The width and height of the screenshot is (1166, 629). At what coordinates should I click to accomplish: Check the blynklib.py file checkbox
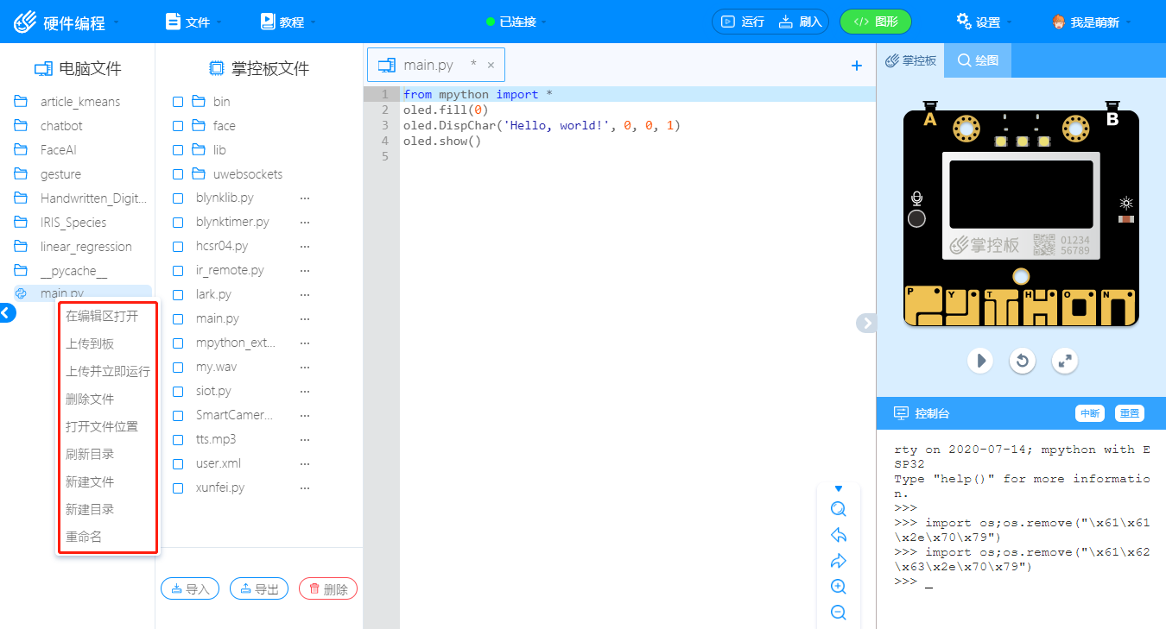(178, 198)
